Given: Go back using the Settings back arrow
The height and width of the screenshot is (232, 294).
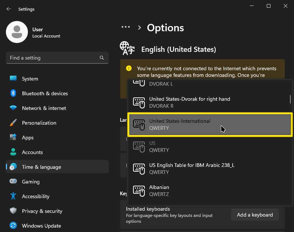Looking at the screenshot, I should point(9,9).
